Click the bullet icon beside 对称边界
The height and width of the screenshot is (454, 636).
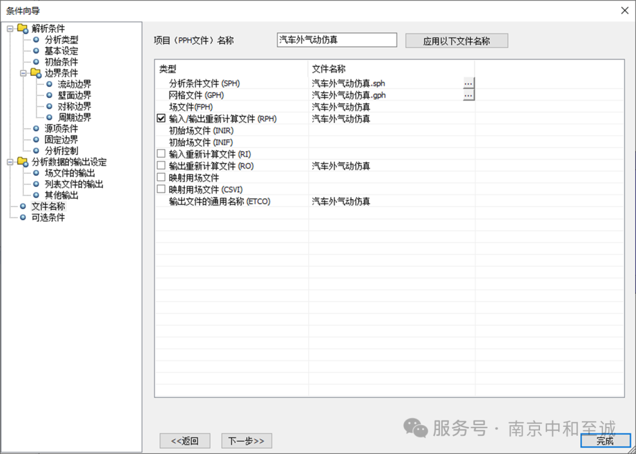coord(49,107)
